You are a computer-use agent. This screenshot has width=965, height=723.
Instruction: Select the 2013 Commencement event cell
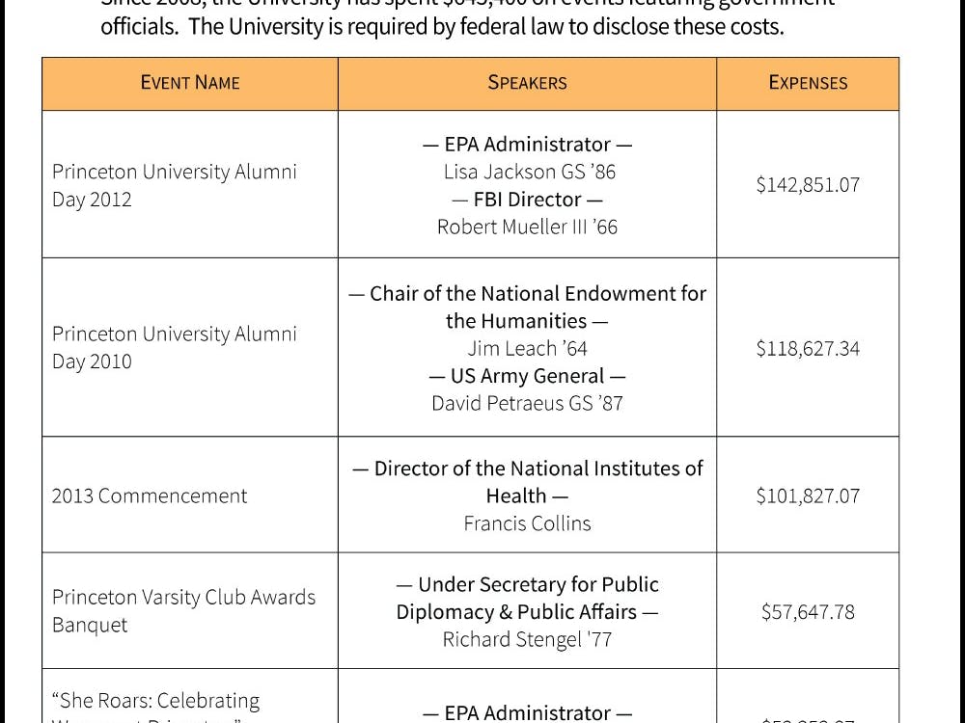click(150, 496)
